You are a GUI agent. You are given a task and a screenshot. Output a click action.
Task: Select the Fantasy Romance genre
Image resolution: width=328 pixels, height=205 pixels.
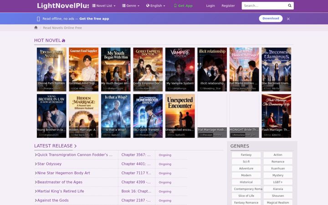point(246,202)
